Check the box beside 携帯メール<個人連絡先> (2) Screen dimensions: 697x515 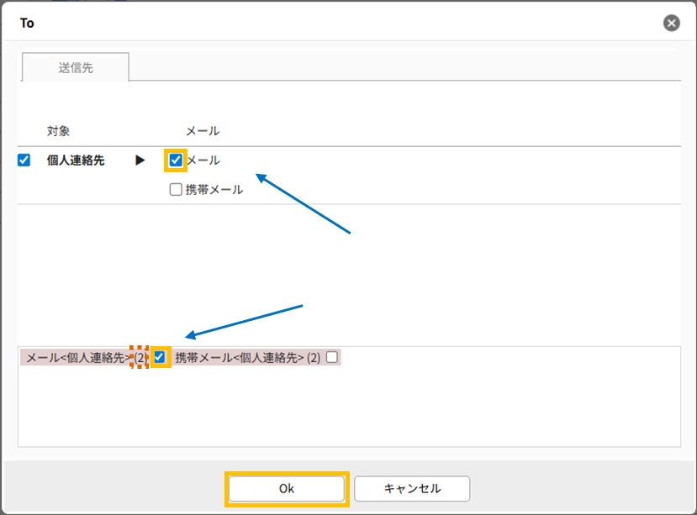click(332, 357)
